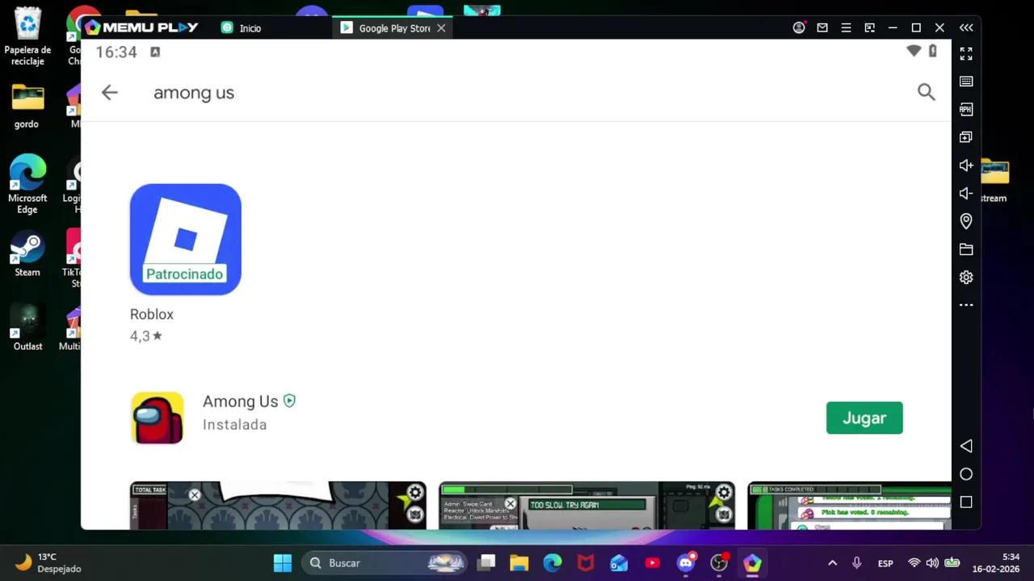Open the MEmu hamburger menu
Image resolution: width=1034 pixels, height=581 pixels.
[846, 27]
